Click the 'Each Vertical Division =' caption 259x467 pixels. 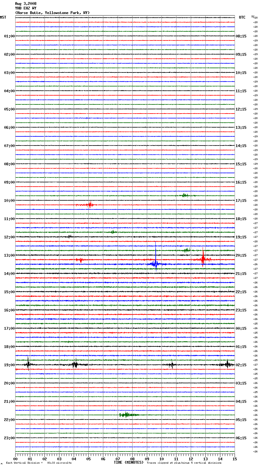24,463
